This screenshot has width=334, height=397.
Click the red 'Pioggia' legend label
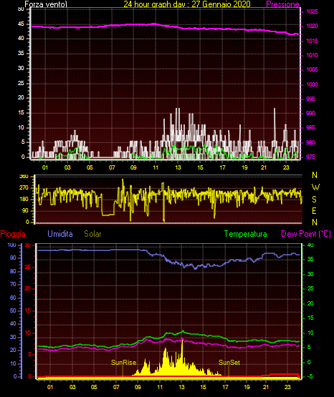click(x=13, y=234)
